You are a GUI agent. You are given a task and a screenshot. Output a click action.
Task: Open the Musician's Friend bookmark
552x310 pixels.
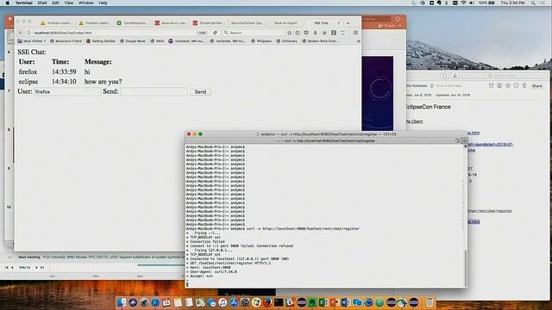(x=66, y=41)
